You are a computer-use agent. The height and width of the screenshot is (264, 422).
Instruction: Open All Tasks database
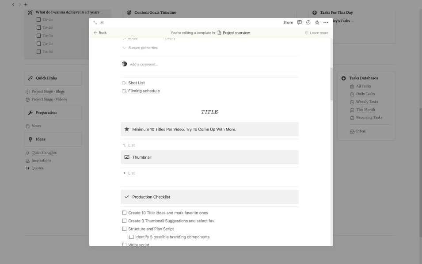click(x=363, y=86)
